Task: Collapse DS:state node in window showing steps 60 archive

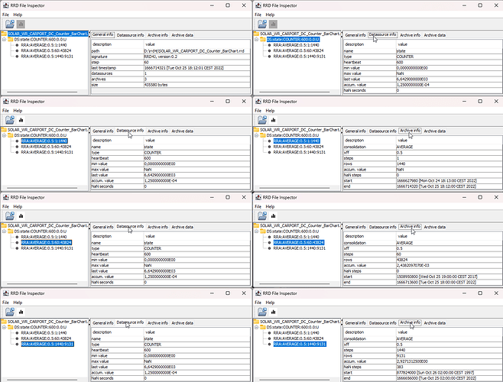Action: [x=257, y=231]
